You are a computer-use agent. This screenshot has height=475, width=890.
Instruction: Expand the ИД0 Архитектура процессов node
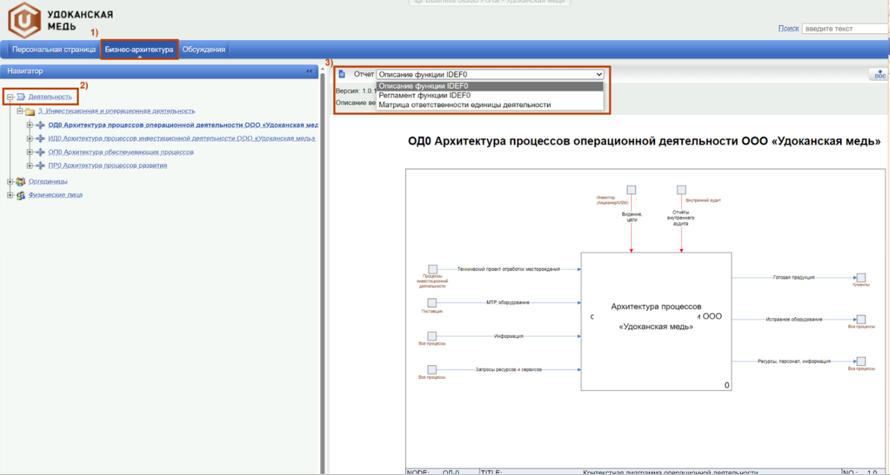(30, 139)
